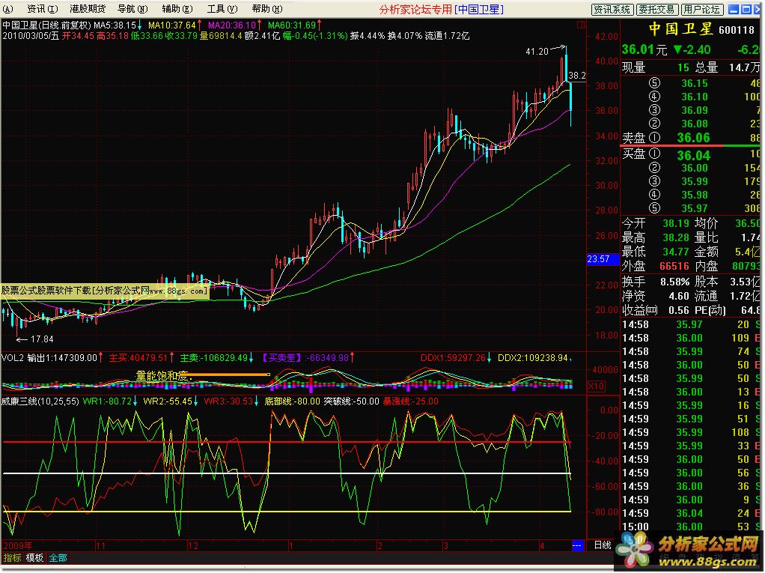Click the 资讯系统 button
Image resolution: width=765 pixels, height=573 pixels.
coord(612,9)
